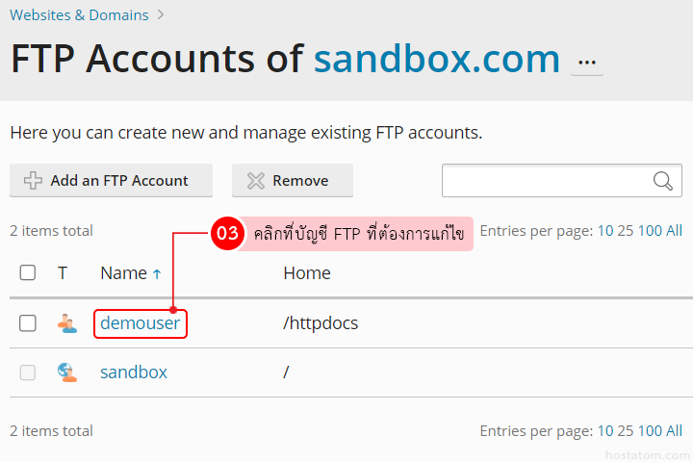Click the X icon on the Remove button
The width and height of the screenshot is (693, 462).
click(255, 181)
